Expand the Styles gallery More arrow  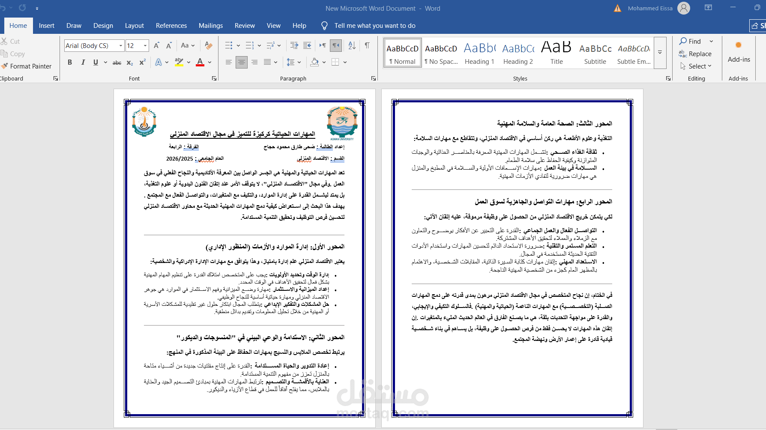(660, 53)
